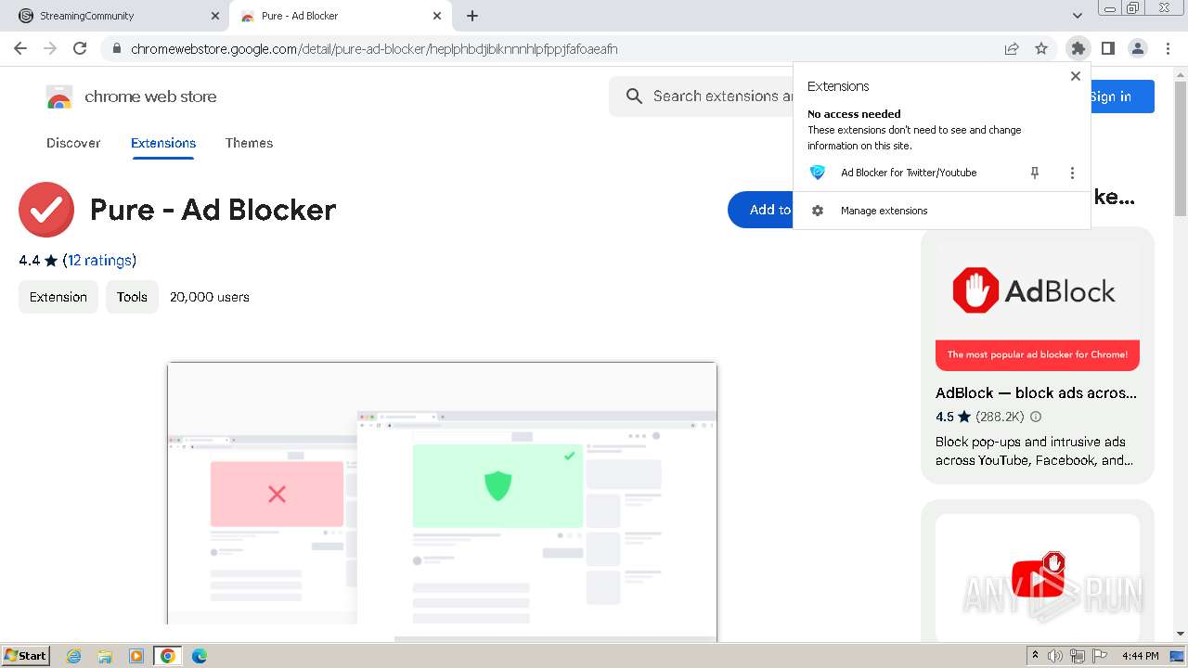Close the Pure - Ad Blocker tab

point(437,16)
